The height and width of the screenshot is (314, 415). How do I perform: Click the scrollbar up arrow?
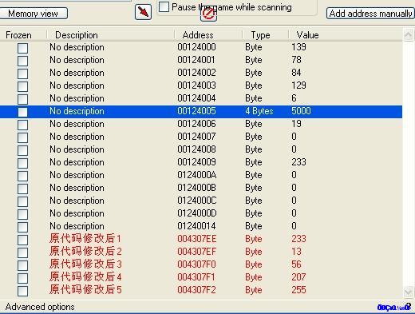(409, 34)
